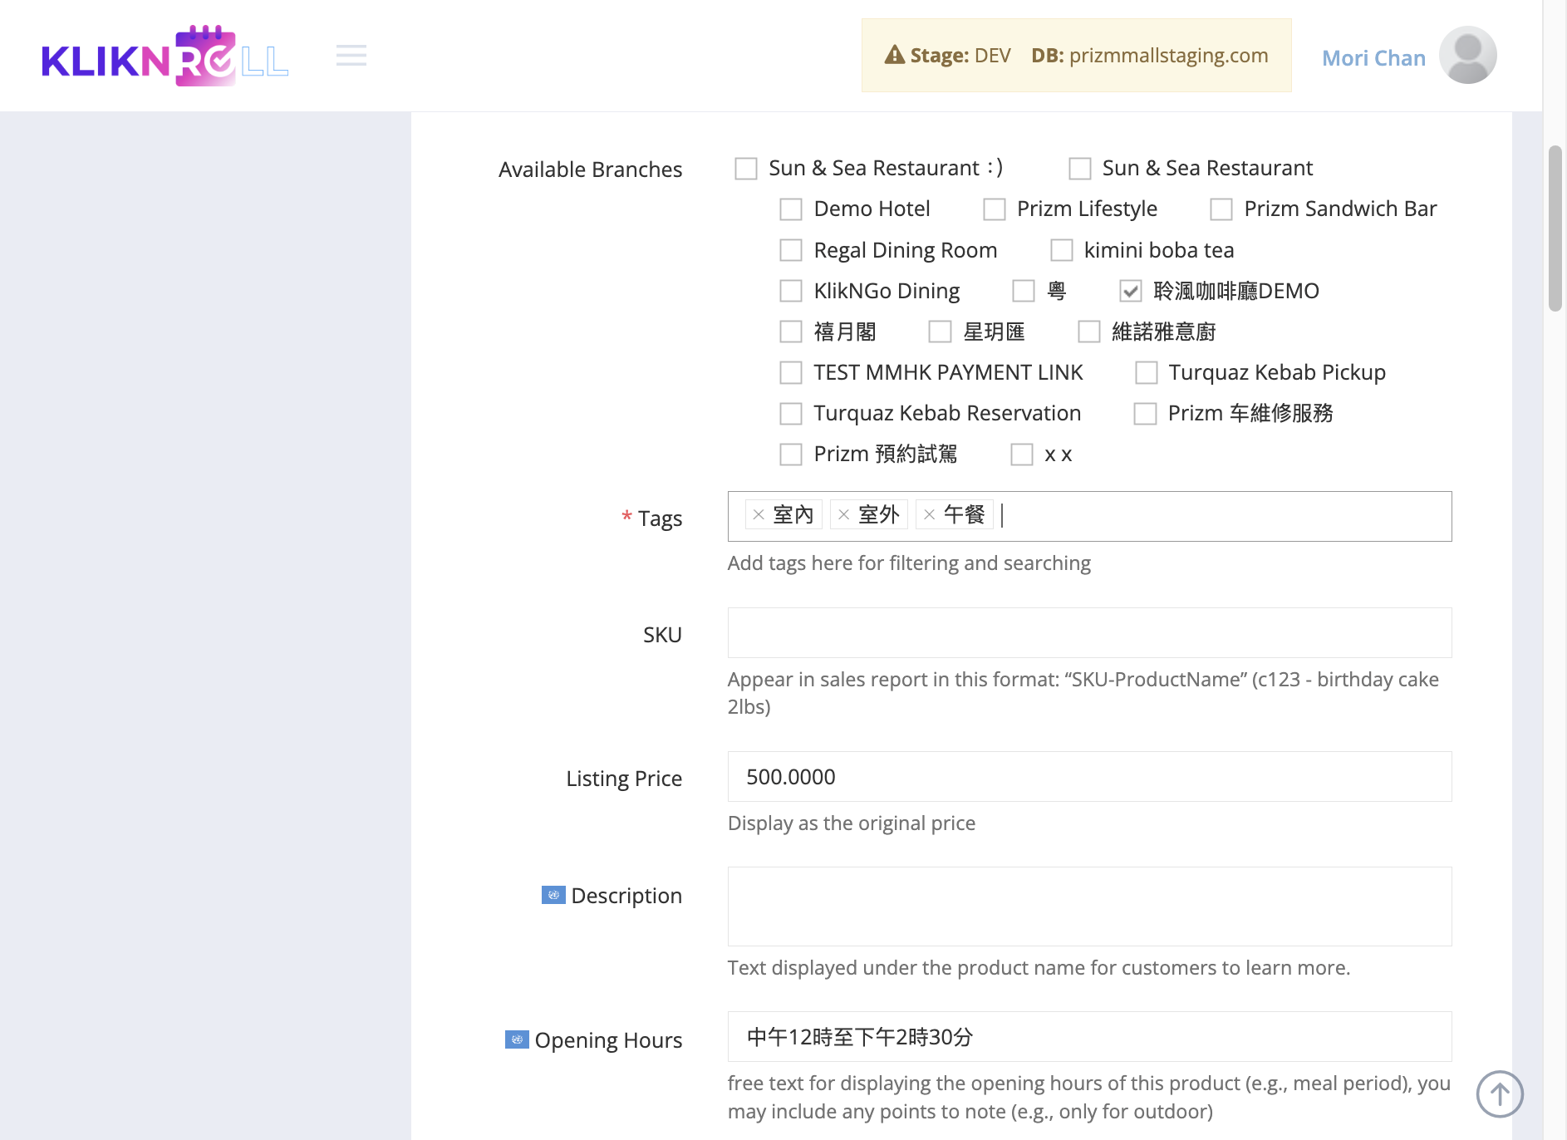
Task: Toggle Prizm 預約試駕 checkbox
Action: pyautogui.click(x=791, y=455)
